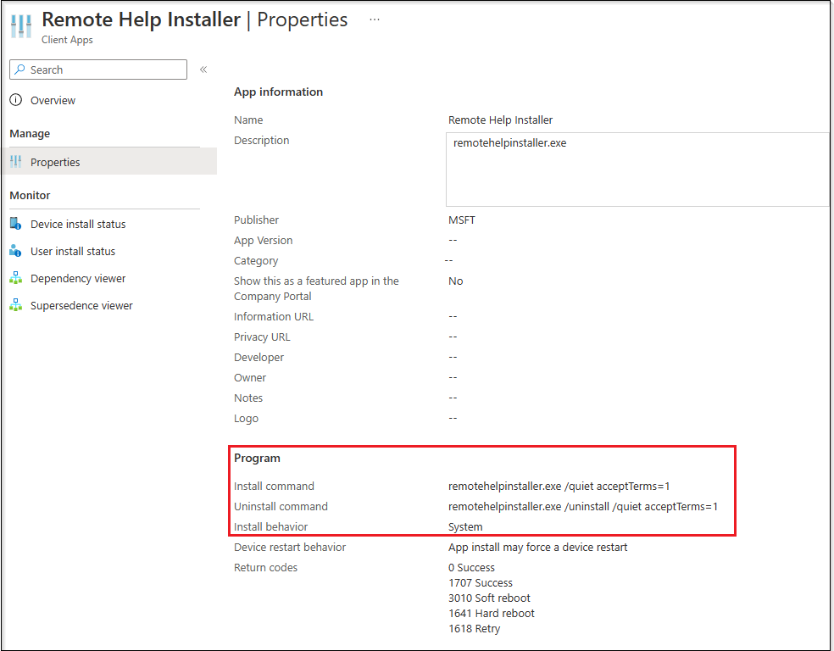Click the Owner label
The height and width of the screenshot is (651, 834).
(249, 377)
